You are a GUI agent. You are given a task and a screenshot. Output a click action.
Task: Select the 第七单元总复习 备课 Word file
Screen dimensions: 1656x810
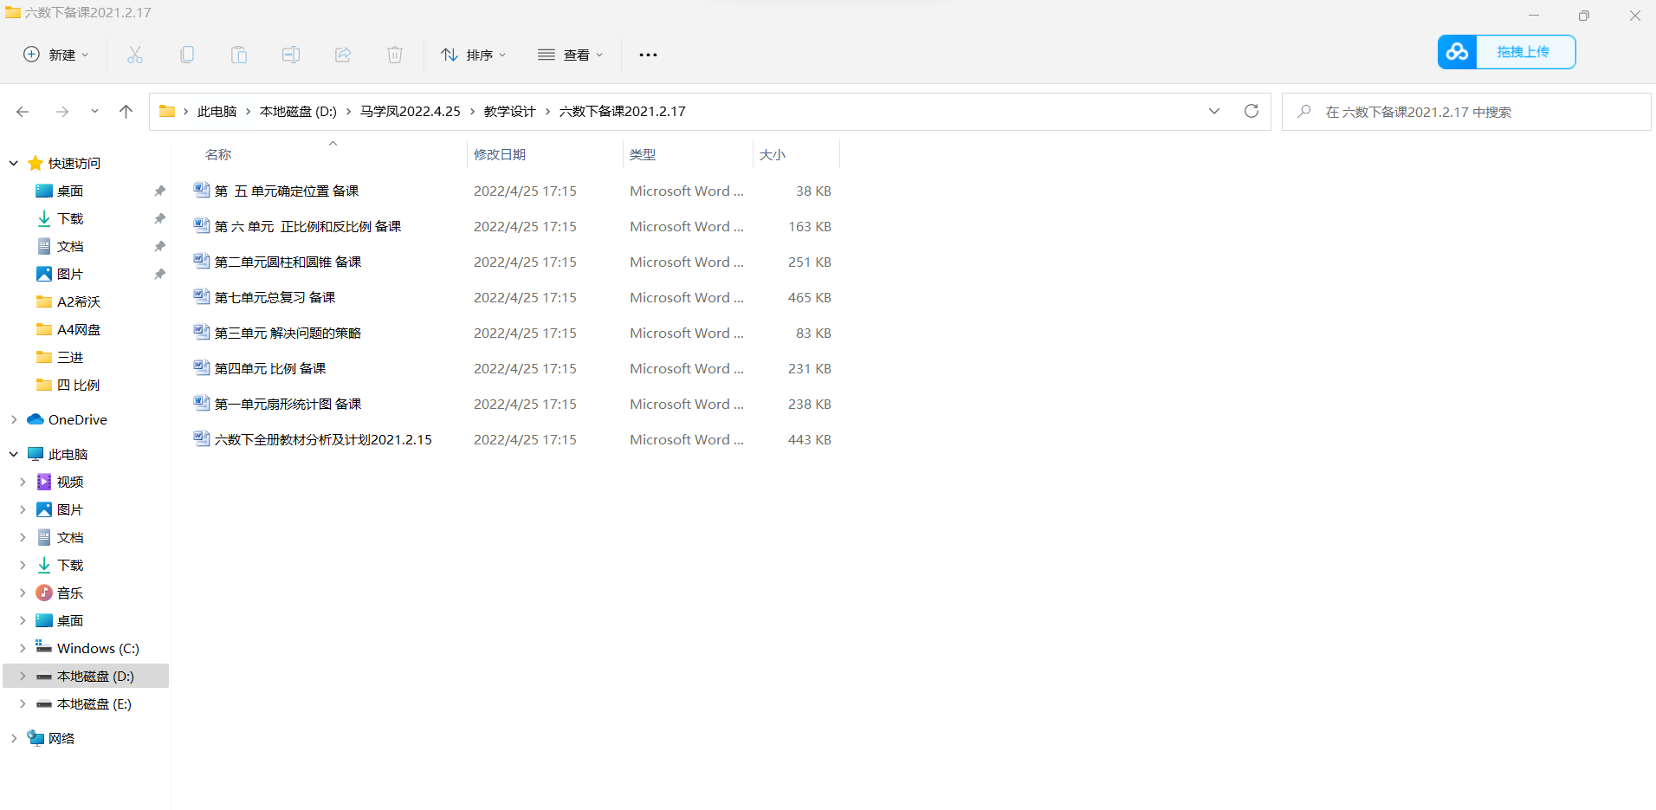[275, 297]
